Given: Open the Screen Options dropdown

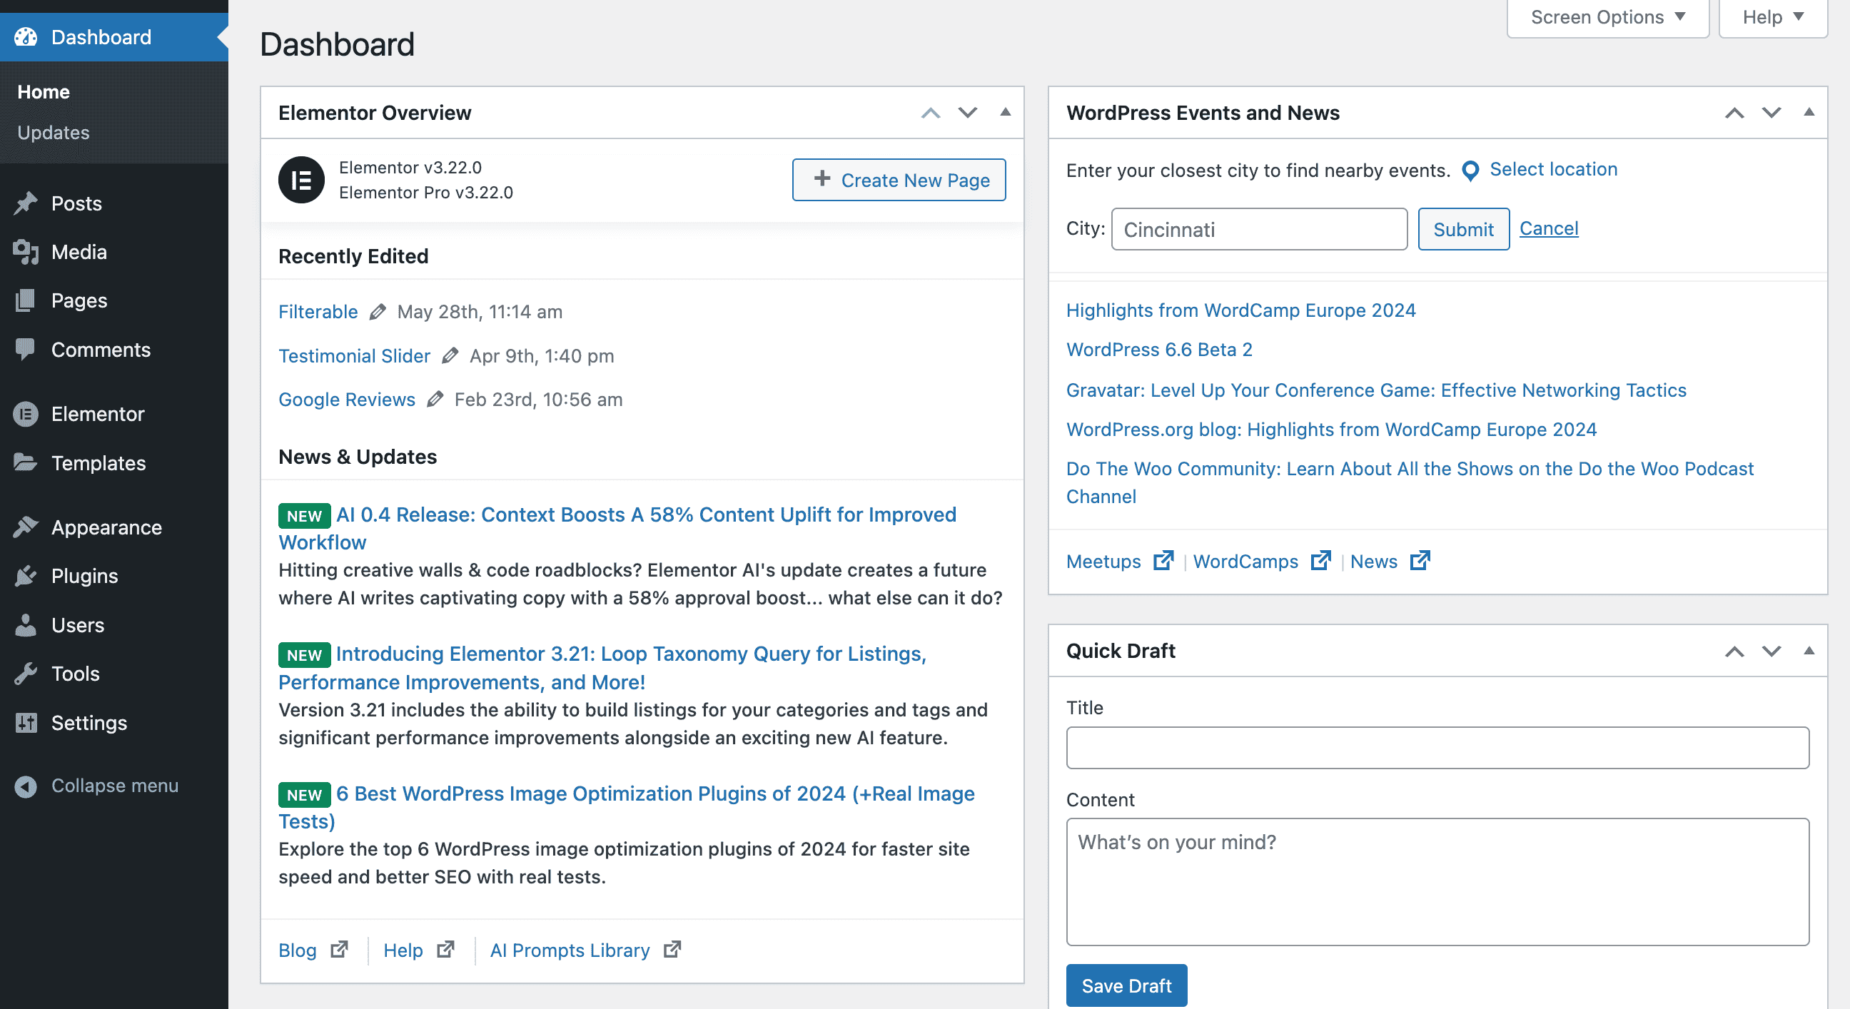Looking at the screenshot, I should [1607, 17].
